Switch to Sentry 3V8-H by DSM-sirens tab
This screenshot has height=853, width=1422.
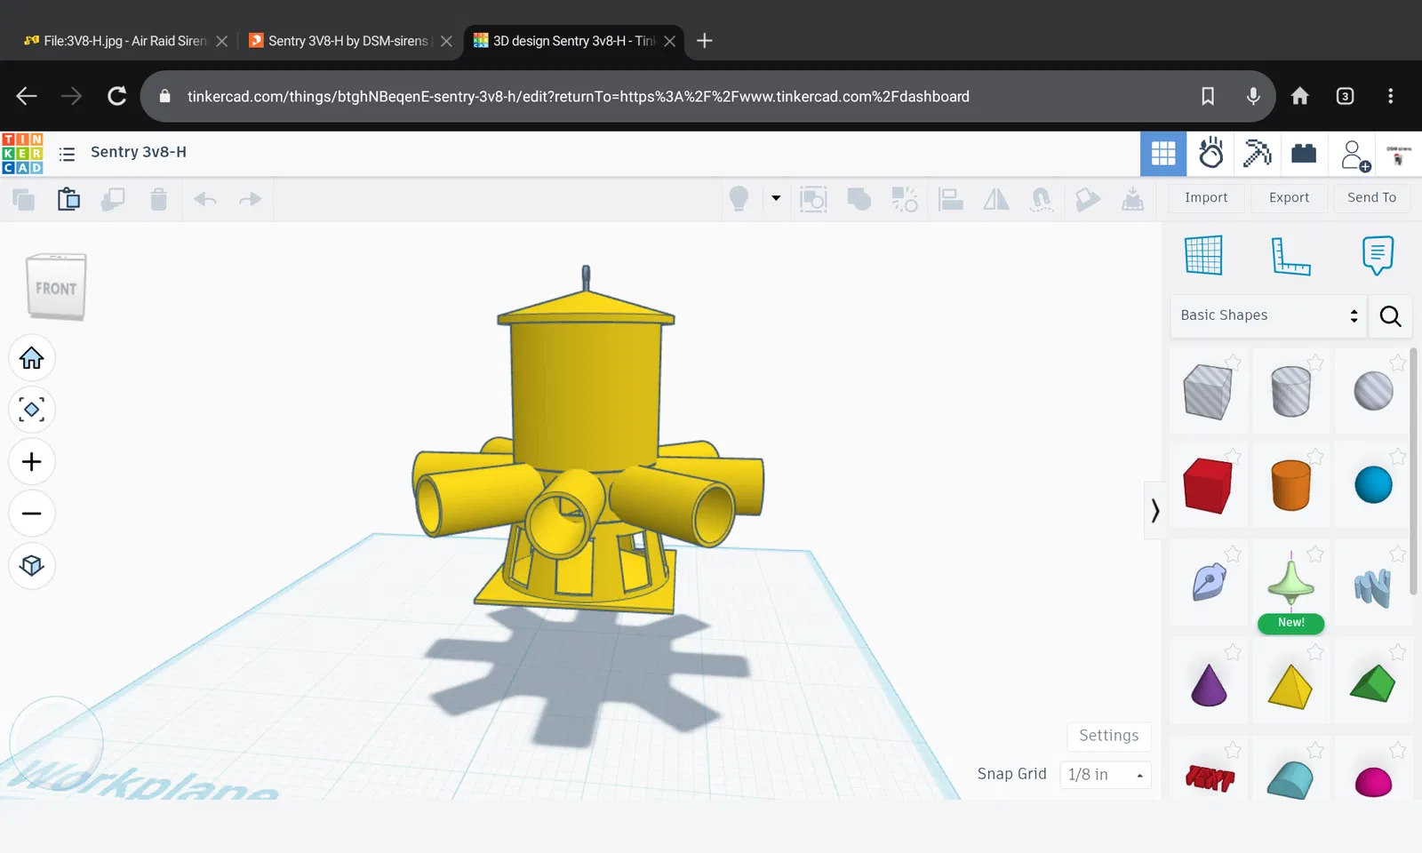[350, 41]
